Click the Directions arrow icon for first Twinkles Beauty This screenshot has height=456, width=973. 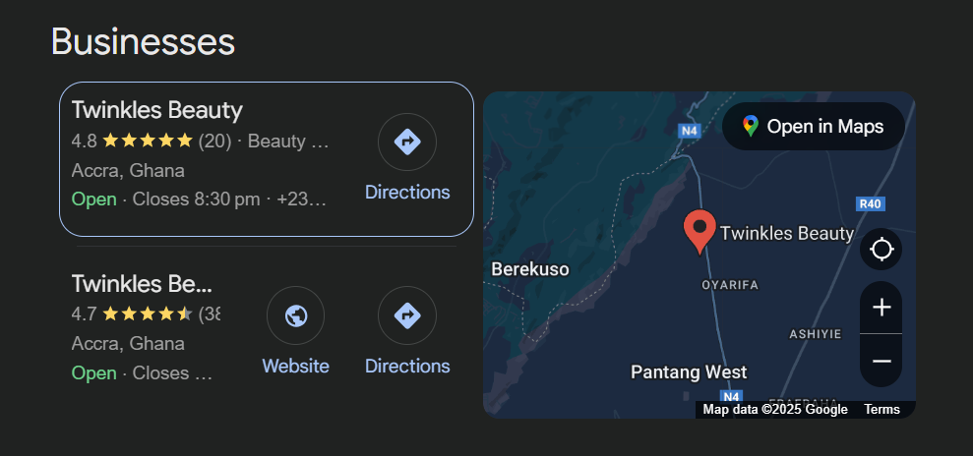(x=406, y=142)
